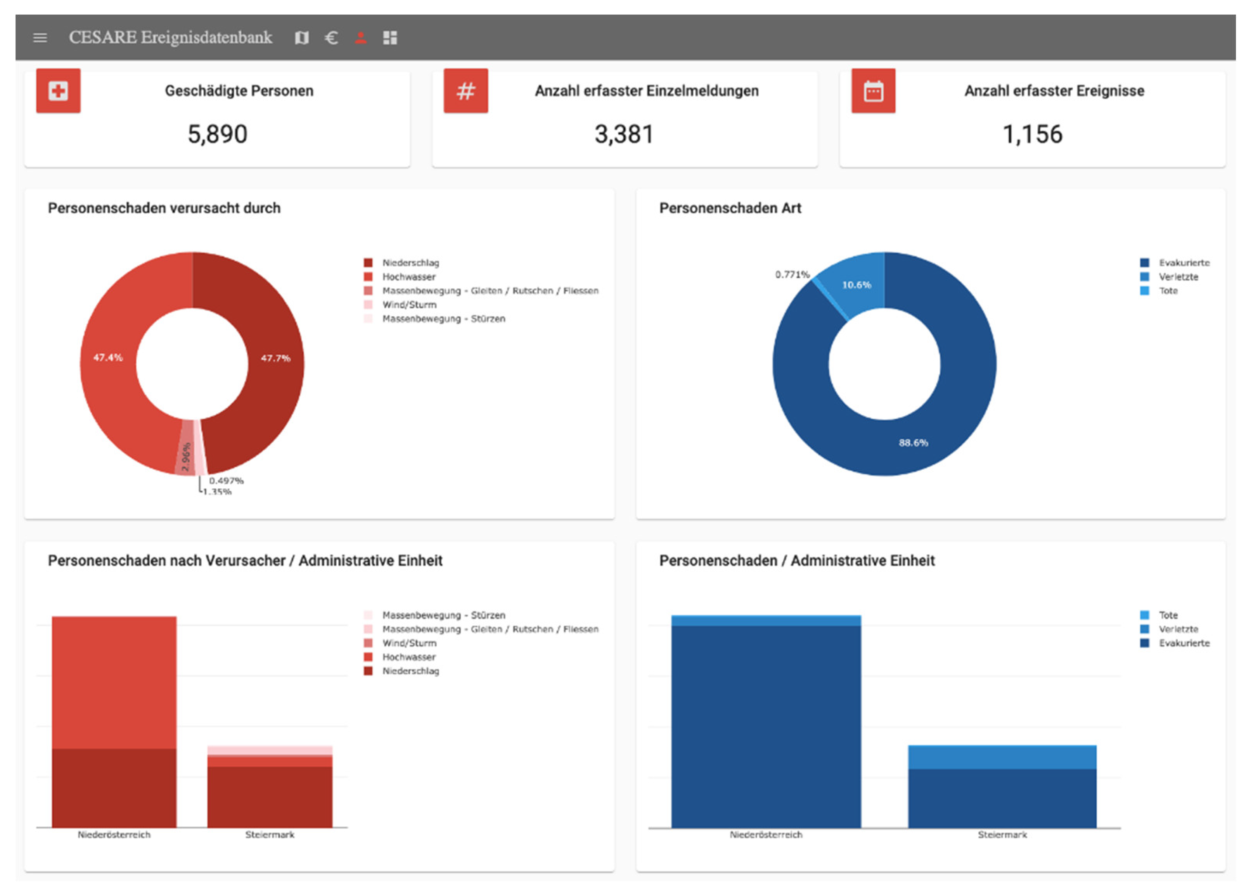Click the Tote color swatch in bar legend
Viewport: 1251px width, 891px height.
click(1144, 615)
